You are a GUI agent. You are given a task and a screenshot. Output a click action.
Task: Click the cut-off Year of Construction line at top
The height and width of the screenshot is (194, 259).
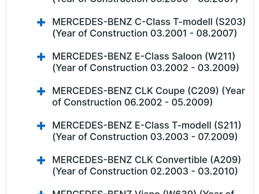pyautogui.click(x=145, y=1)
